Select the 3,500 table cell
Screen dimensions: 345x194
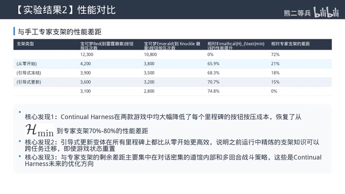click(x=149, y=73)
